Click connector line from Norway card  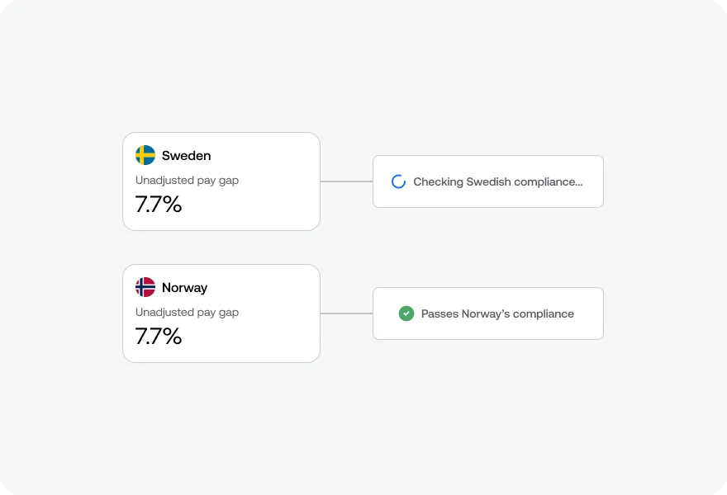coord(346,313)
